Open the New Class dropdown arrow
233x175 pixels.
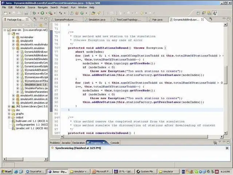pos(86,13)
